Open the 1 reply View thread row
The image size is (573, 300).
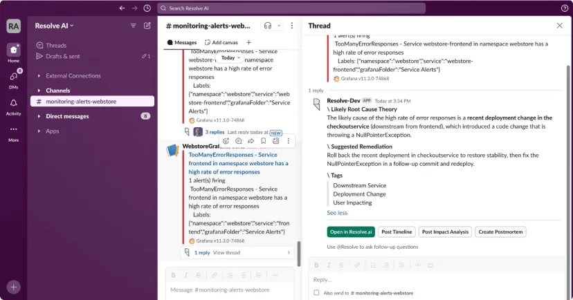click(237, 252)
